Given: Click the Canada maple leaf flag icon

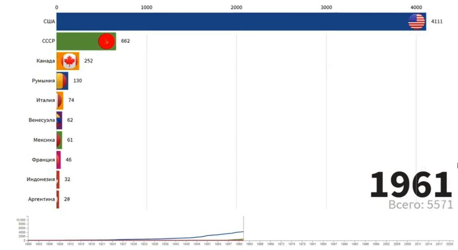Looking at the screenshot, I should click(69, 61).
